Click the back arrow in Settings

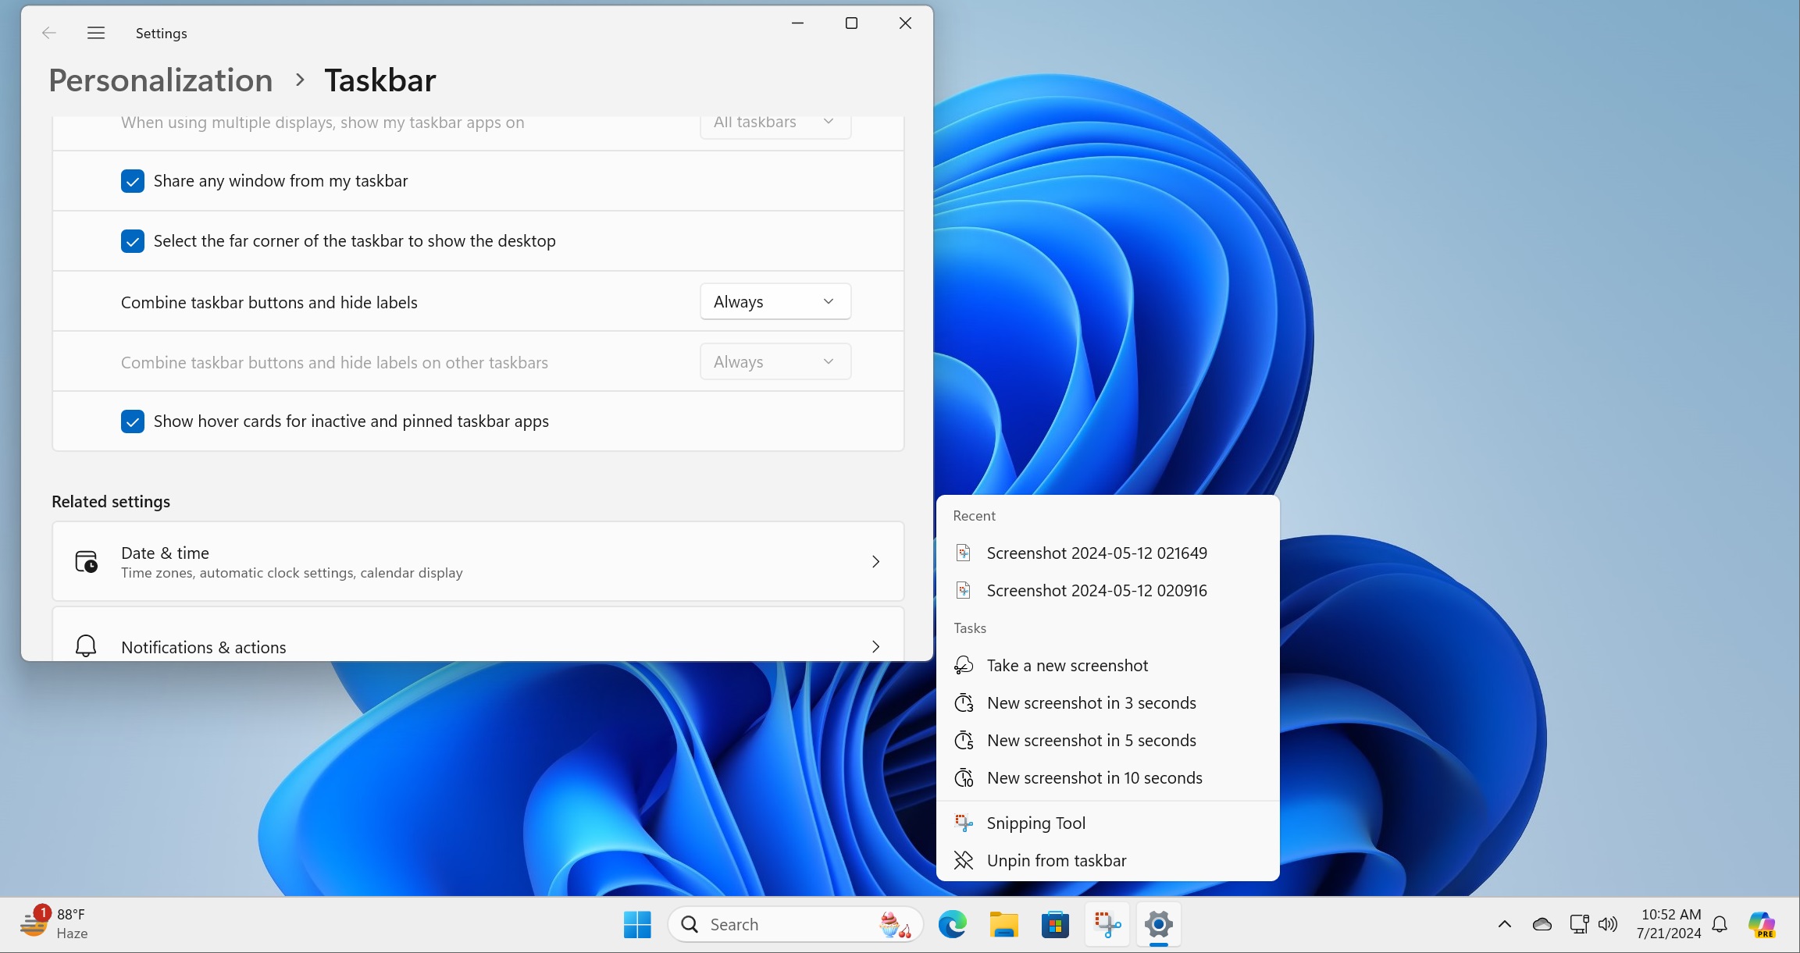49,33
